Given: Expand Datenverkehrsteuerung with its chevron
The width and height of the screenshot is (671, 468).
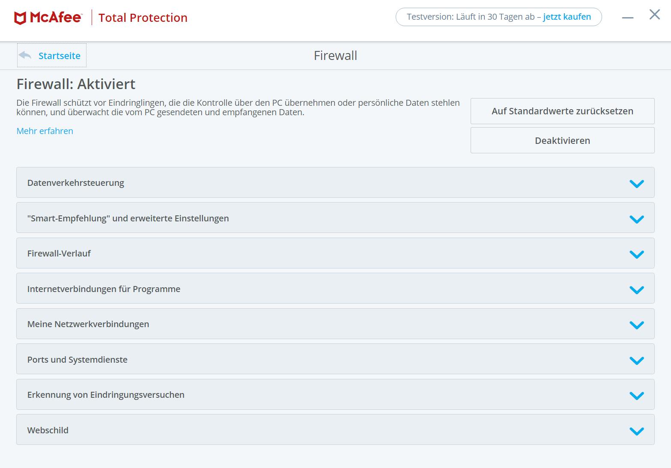Looking at the screenshot, I should 637,184.
